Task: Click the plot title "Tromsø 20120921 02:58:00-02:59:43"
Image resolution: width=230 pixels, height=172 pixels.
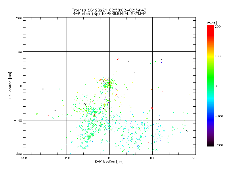Action: tap(109, 10)
